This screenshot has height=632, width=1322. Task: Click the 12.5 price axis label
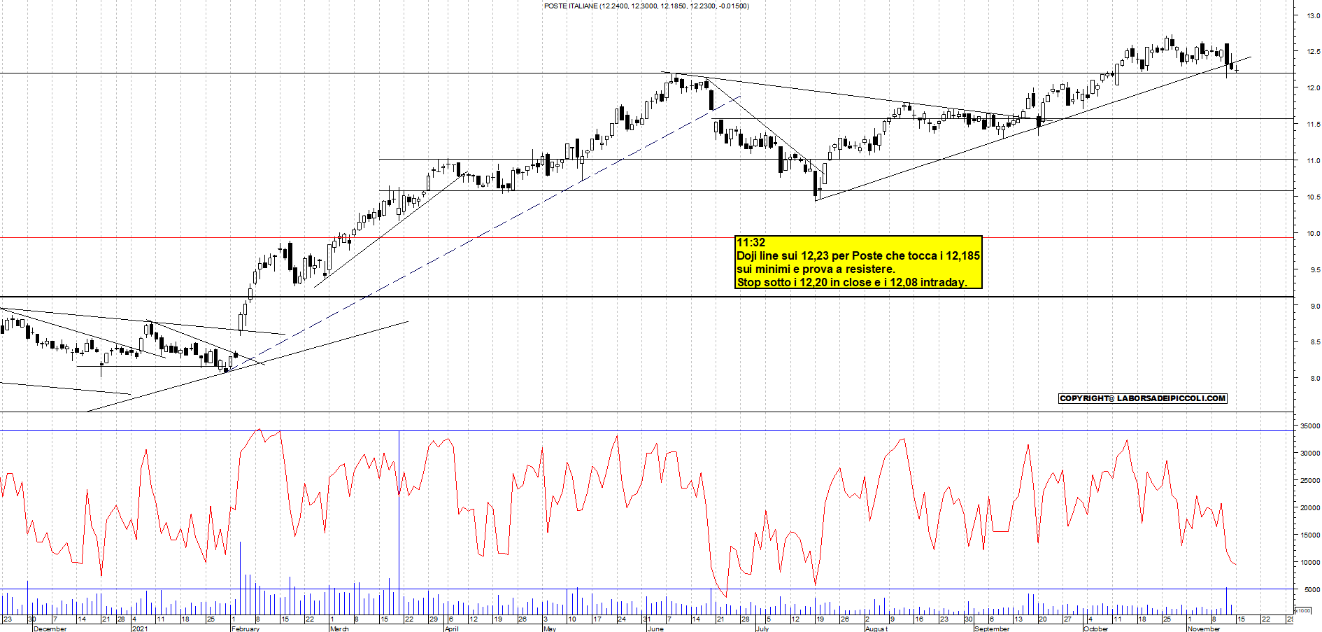[x=1314, y=52]
